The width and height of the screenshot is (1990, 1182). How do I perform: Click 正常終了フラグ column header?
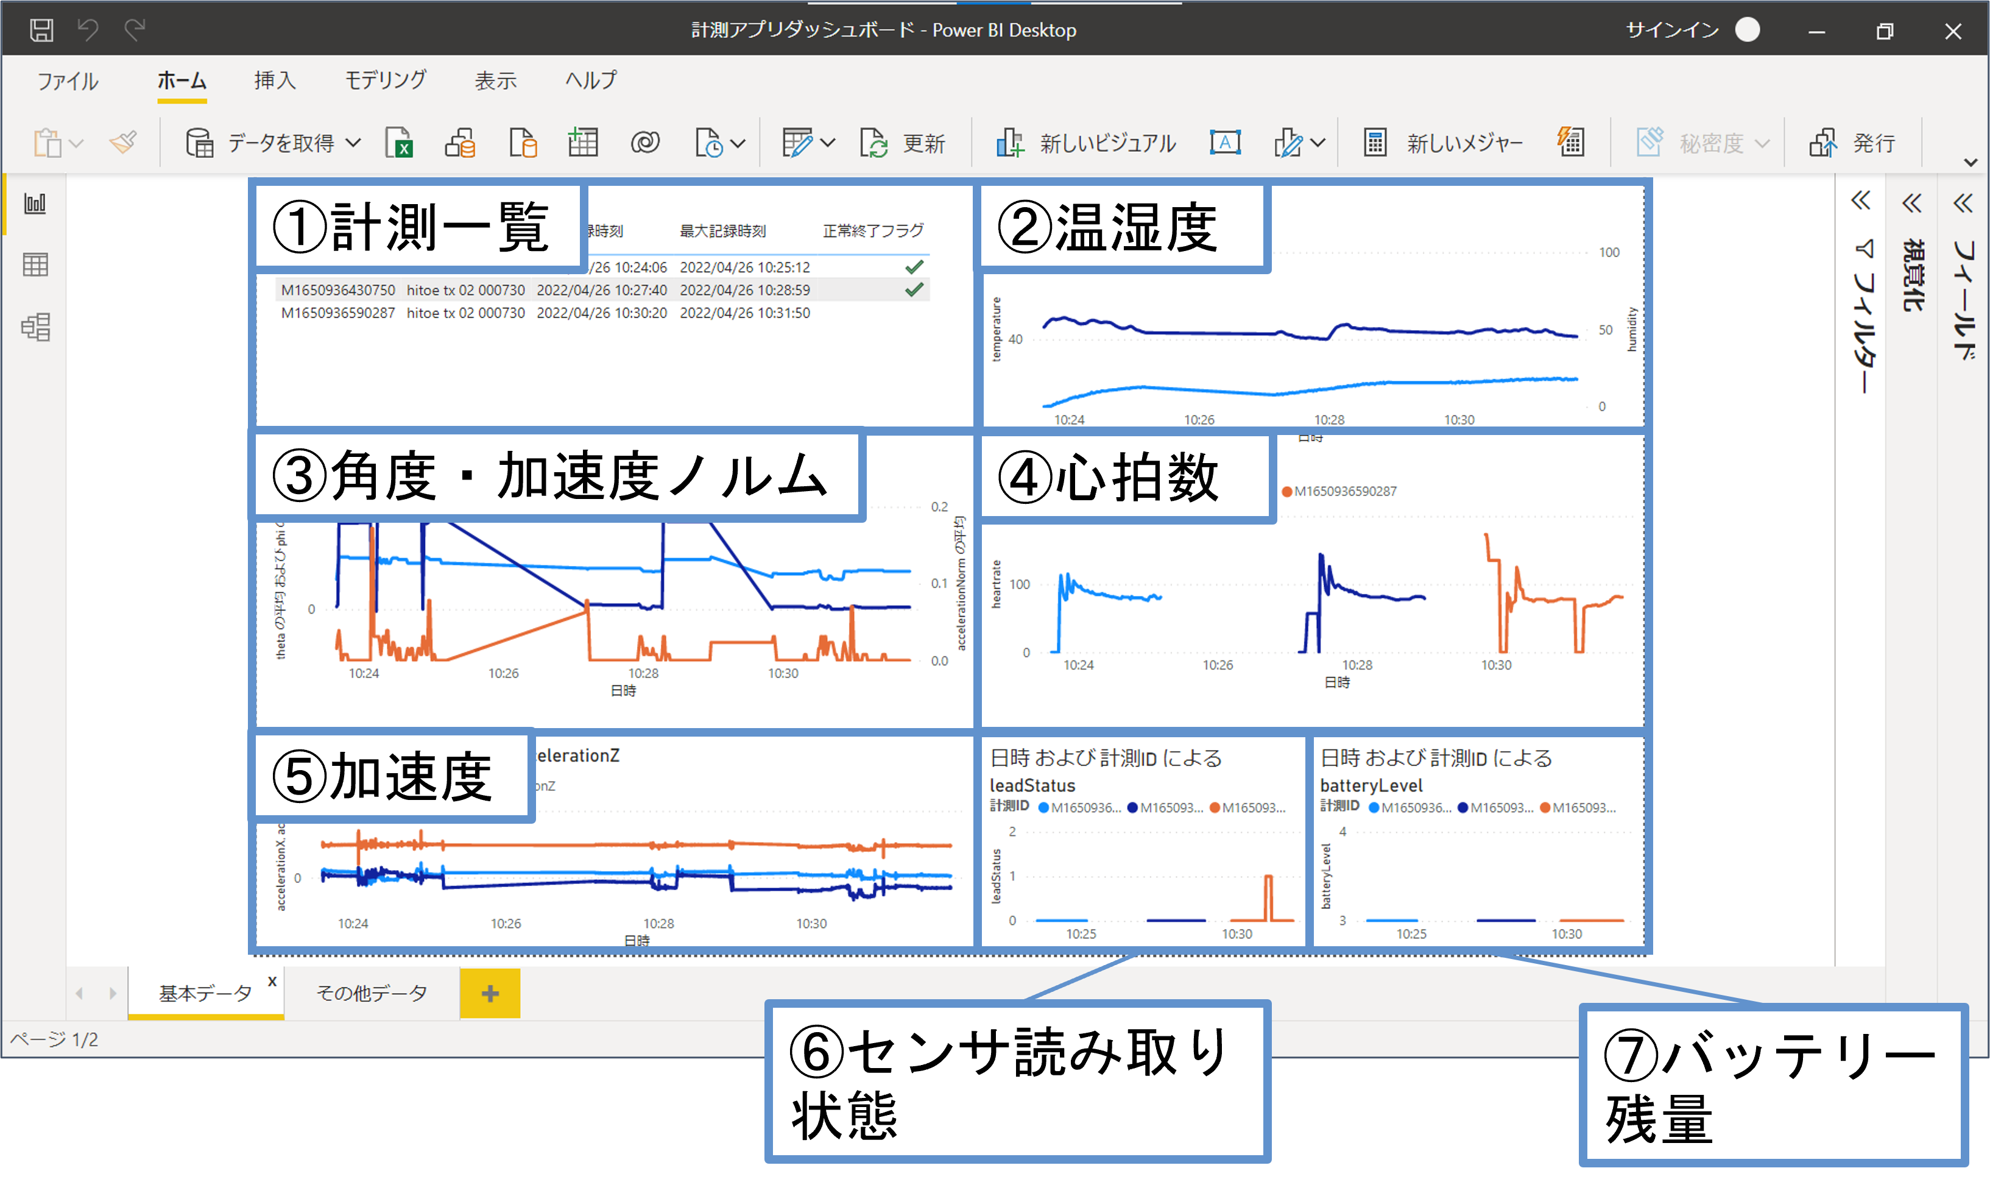[x=873, y=231]
